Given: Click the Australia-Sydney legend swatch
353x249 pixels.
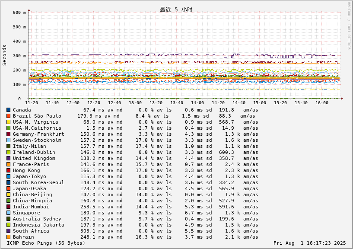Looking at the screenshot, I should pyautogui.click(x=8, y=219).
